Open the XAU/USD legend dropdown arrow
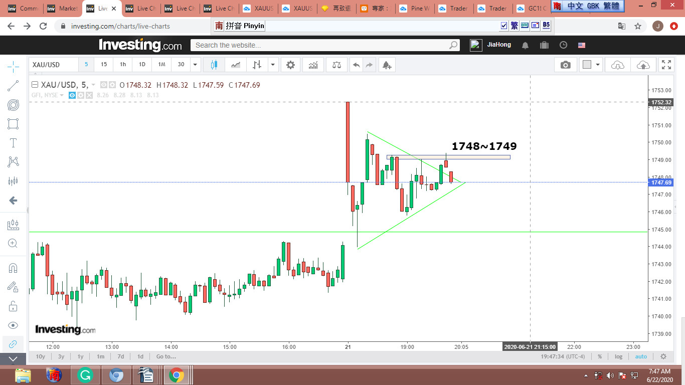Viewport: 685px width, 385px height. point(93,85)
